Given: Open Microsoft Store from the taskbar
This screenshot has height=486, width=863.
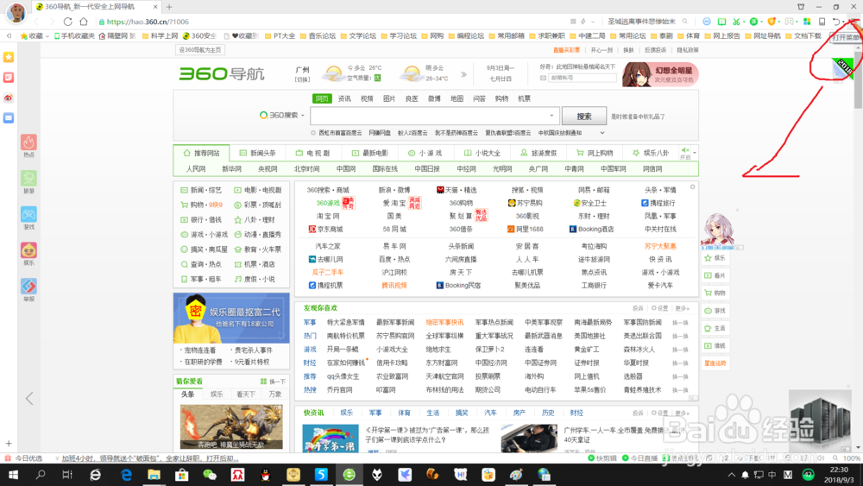Looking at the screenshot, I should click(181, 475).
